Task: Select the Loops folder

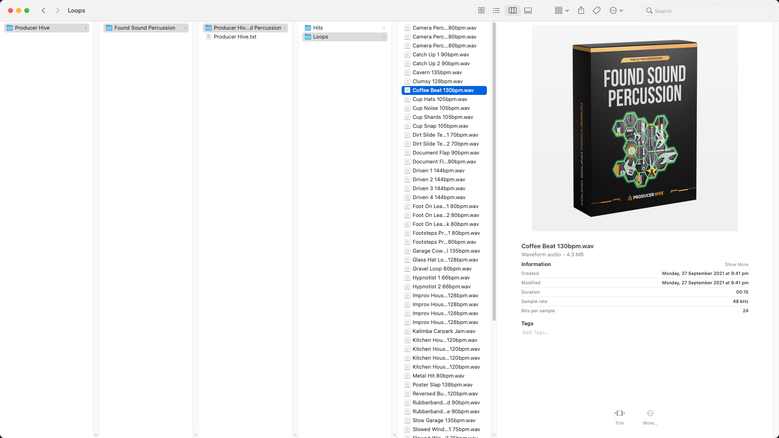Action: click(x=345, y=36)
